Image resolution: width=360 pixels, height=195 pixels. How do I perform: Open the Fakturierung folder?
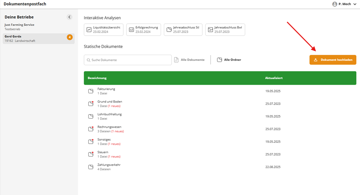[220, 91]
